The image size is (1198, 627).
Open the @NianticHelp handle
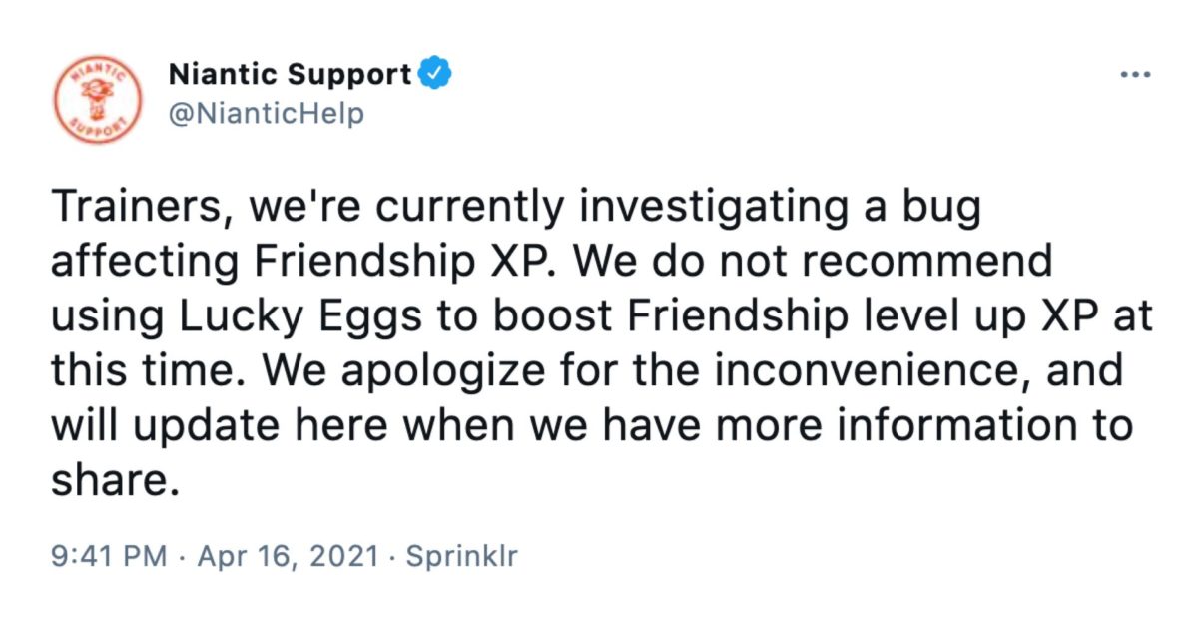click(x=267, y=114)
